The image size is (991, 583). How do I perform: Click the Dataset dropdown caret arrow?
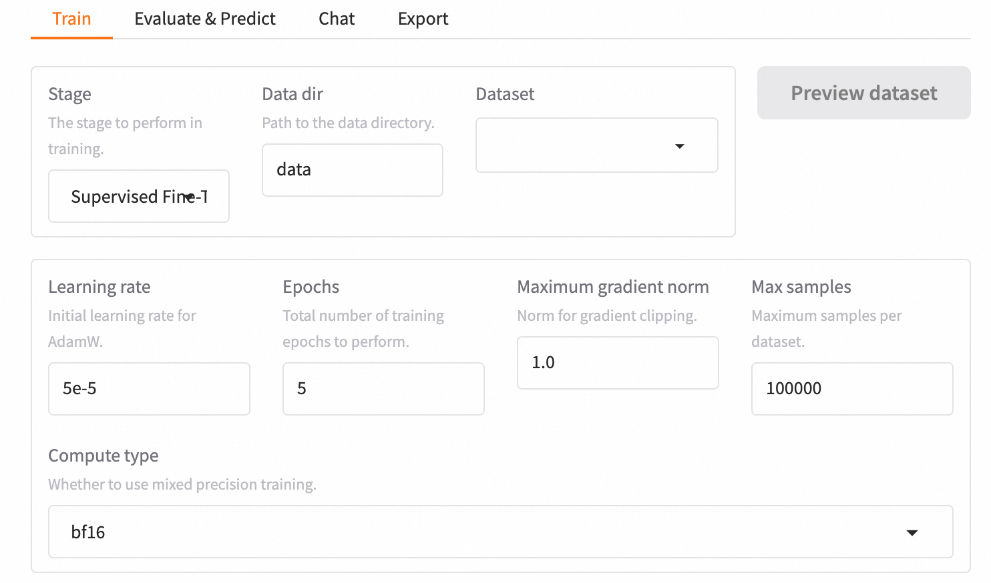point(679,146)
